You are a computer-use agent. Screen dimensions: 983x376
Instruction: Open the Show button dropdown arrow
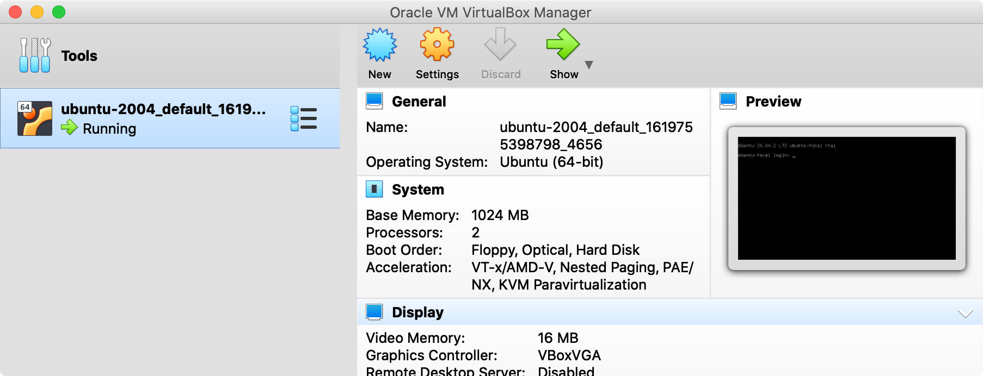[588, 65]
